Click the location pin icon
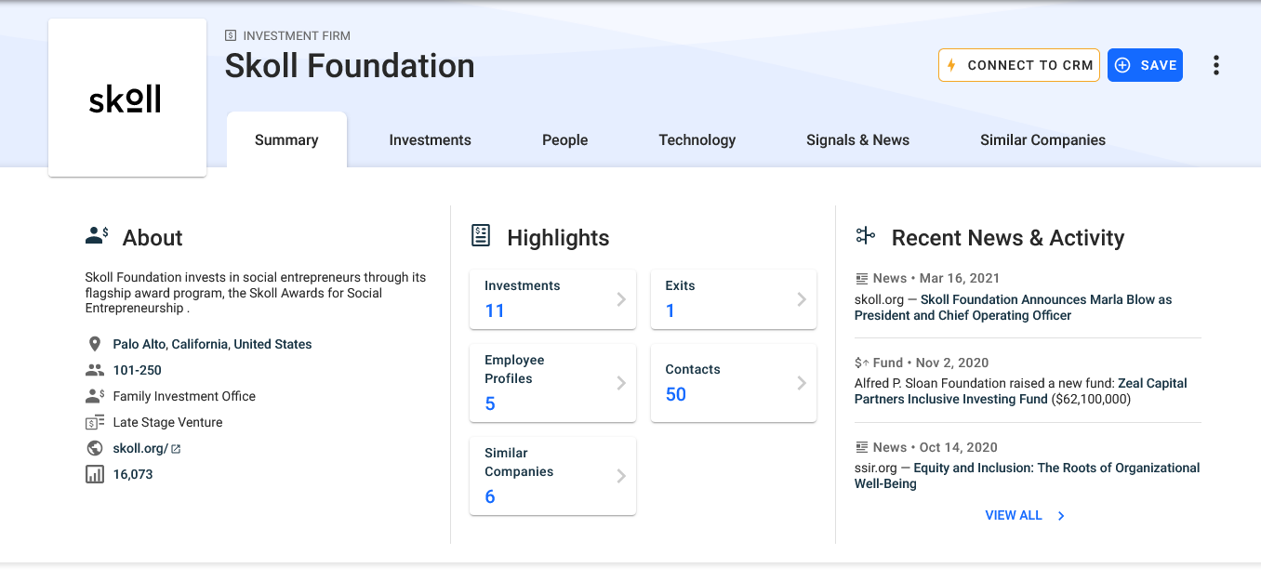1261x581 pixels. (x=94, y=344)
